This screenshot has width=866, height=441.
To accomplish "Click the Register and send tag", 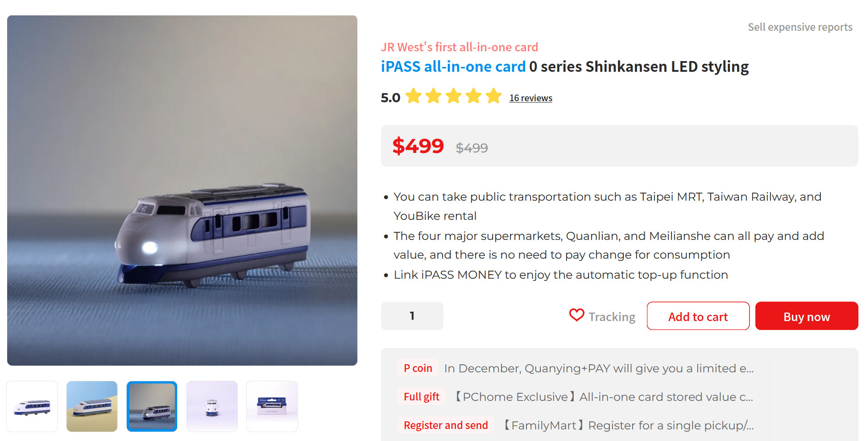I will coord(445,425).
